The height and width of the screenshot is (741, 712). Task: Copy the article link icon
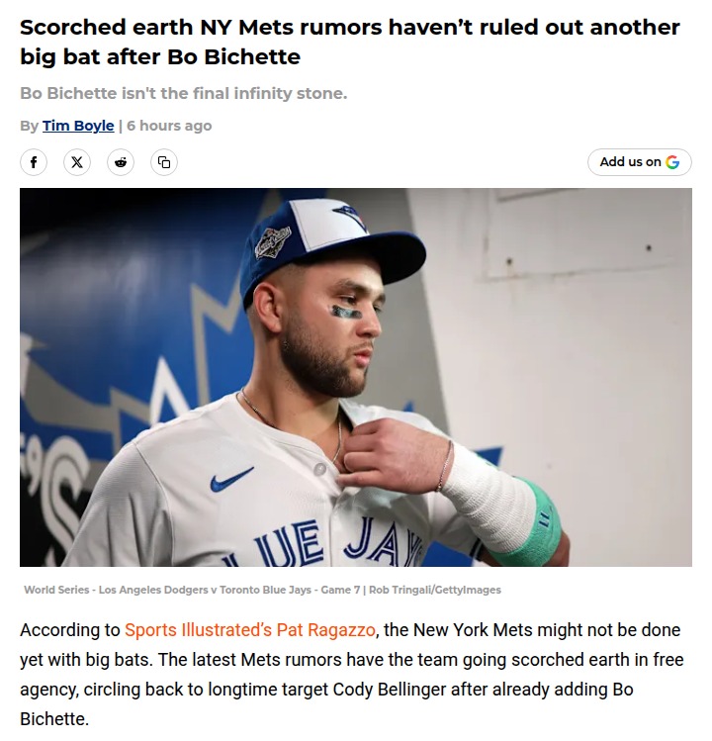tap(164, 162)
